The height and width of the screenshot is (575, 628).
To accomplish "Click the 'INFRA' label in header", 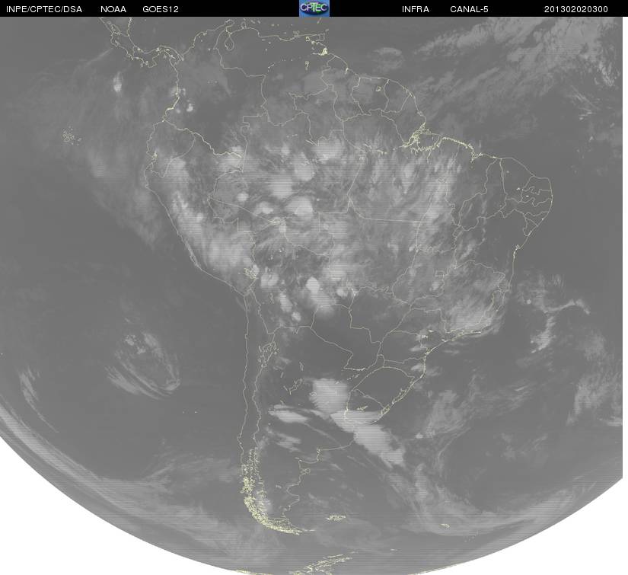I will click(x=416, y=9).
